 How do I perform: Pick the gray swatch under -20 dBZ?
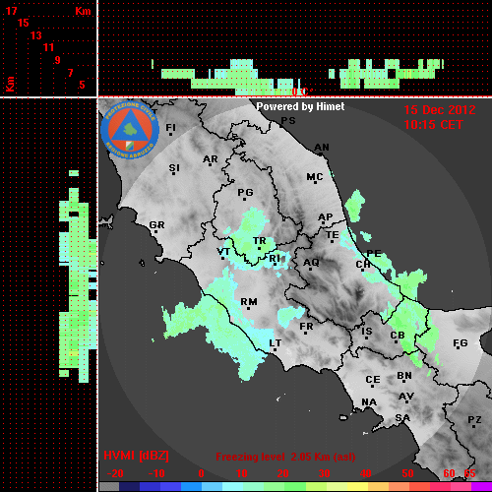(x=109, y=487)
